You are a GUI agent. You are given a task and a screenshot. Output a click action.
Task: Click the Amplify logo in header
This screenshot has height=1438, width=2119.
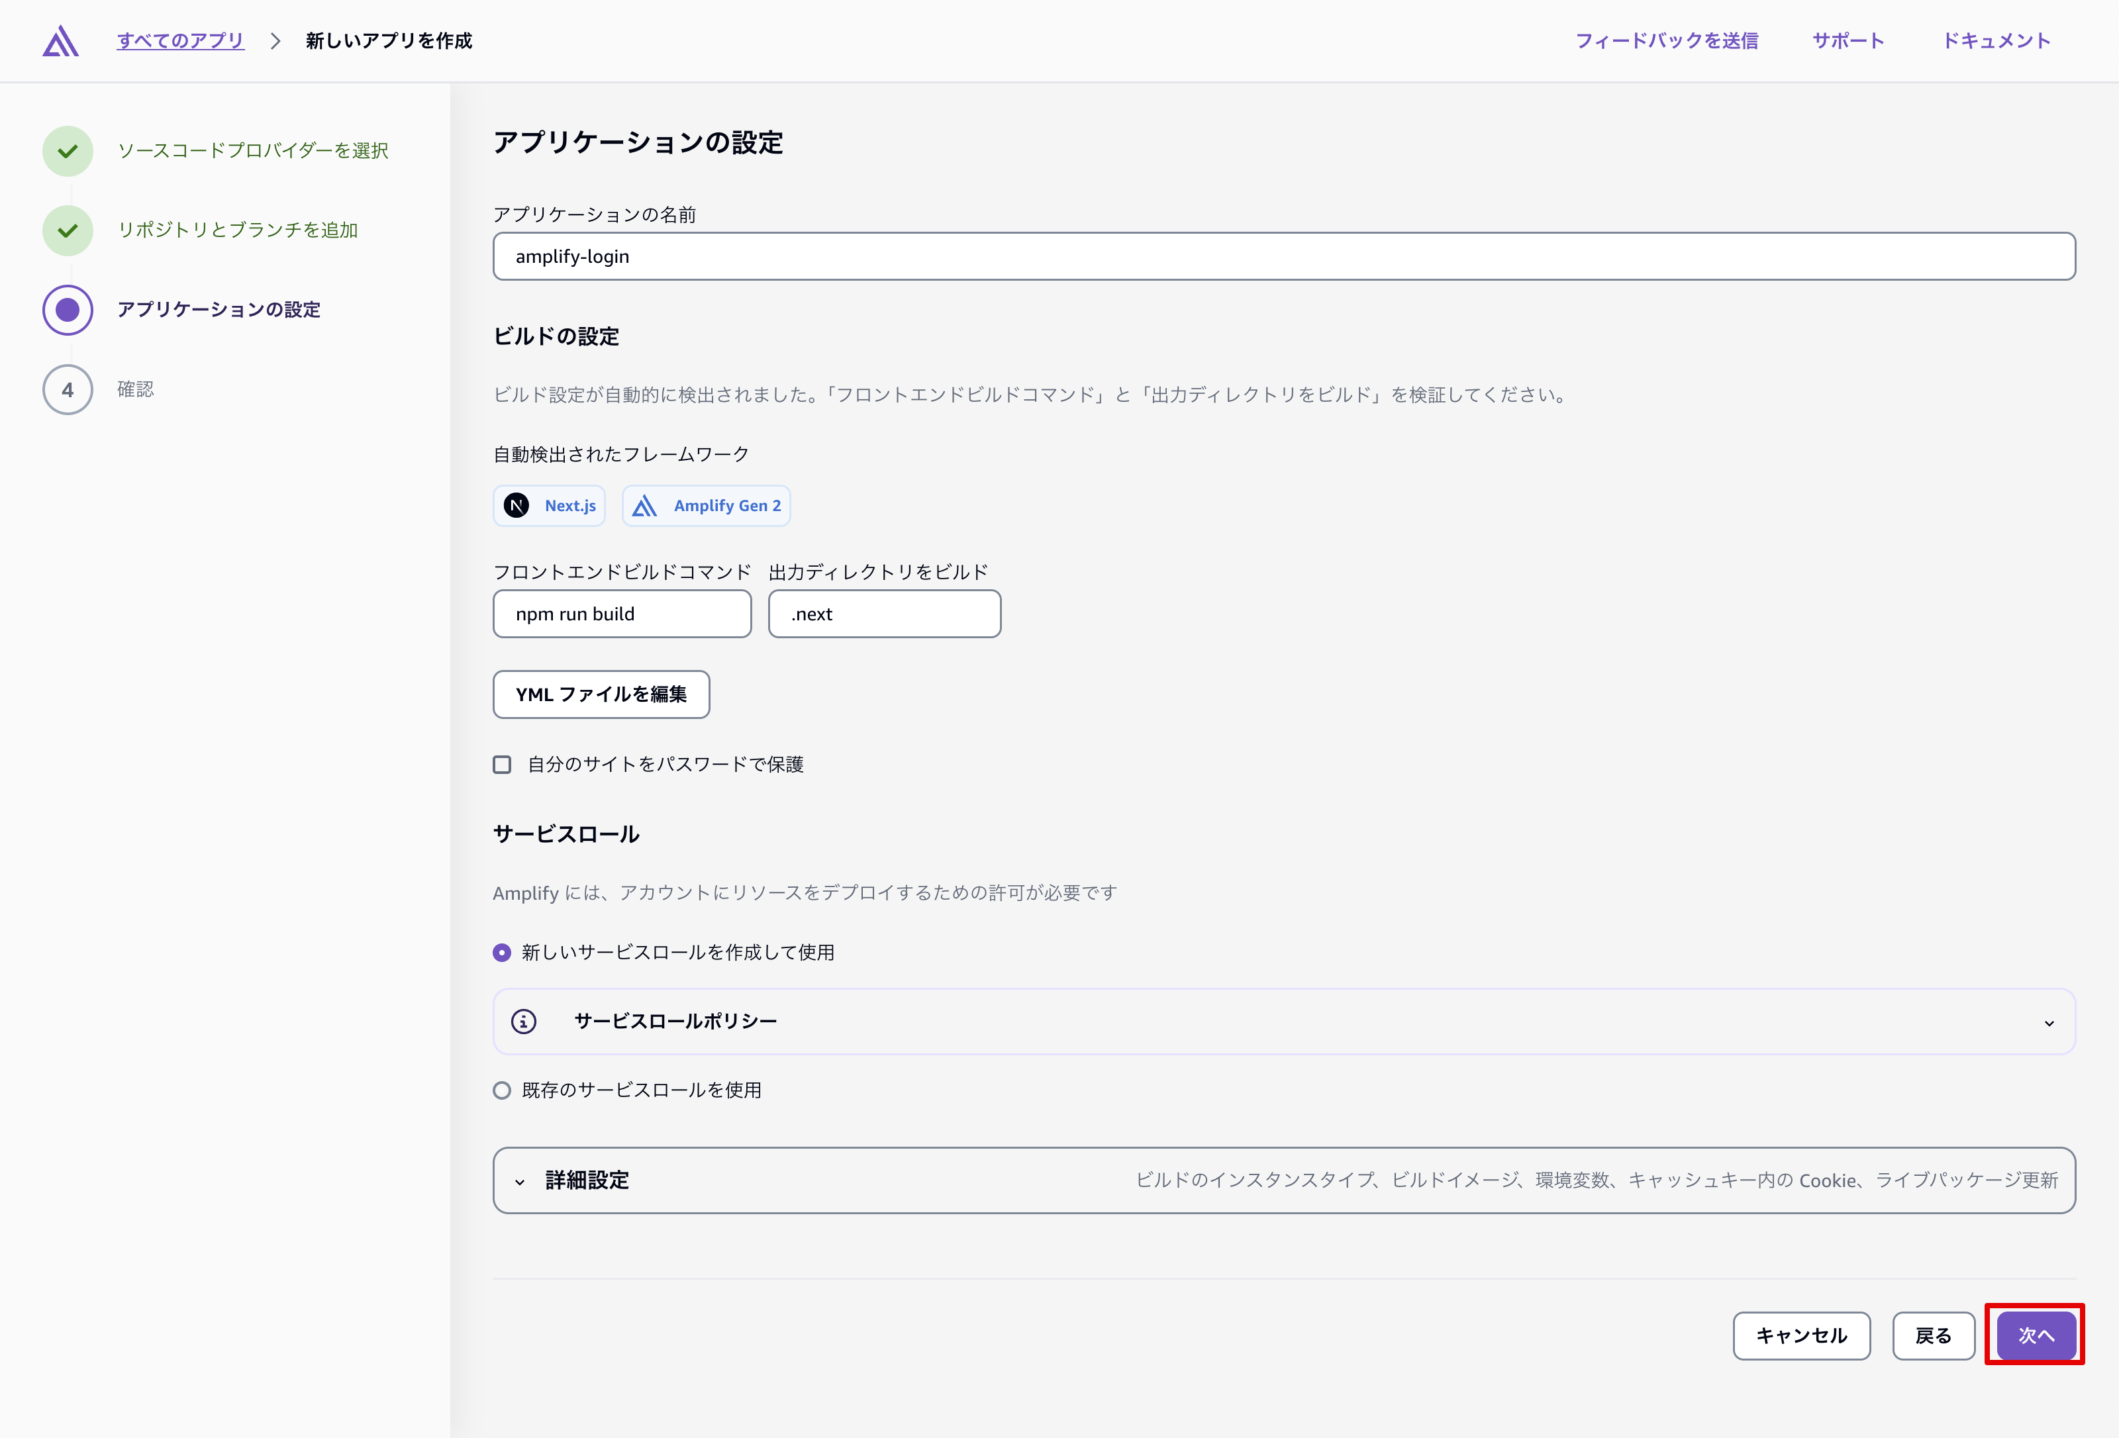click(60, 41)
